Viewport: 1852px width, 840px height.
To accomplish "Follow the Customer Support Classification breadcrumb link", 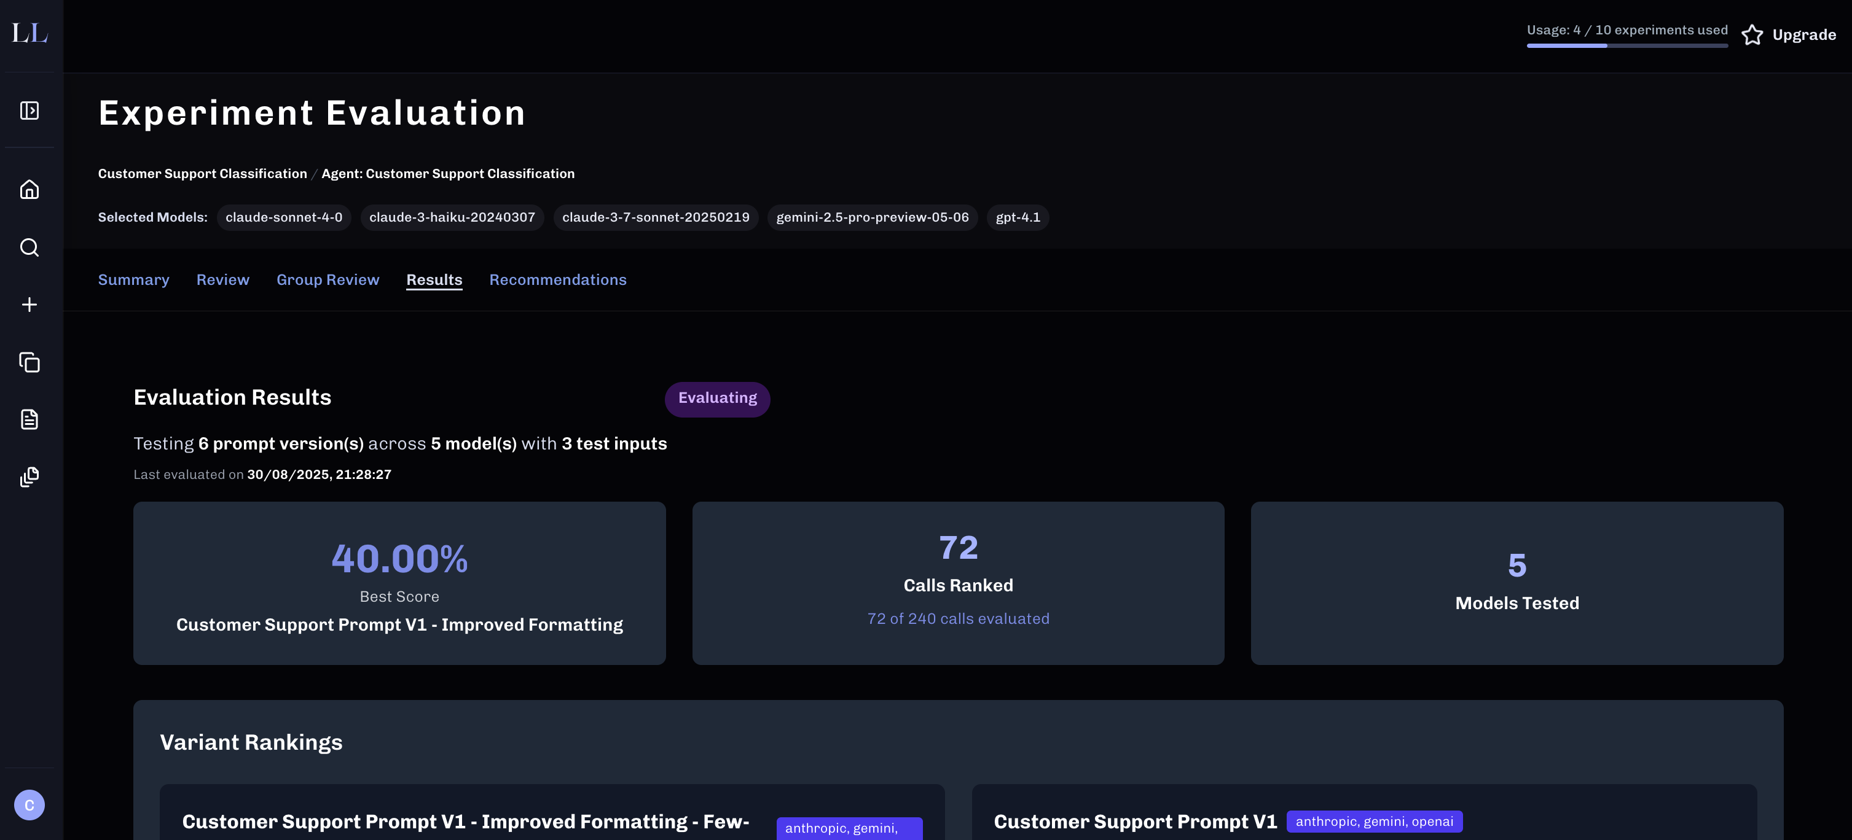I will pos(202,174).
